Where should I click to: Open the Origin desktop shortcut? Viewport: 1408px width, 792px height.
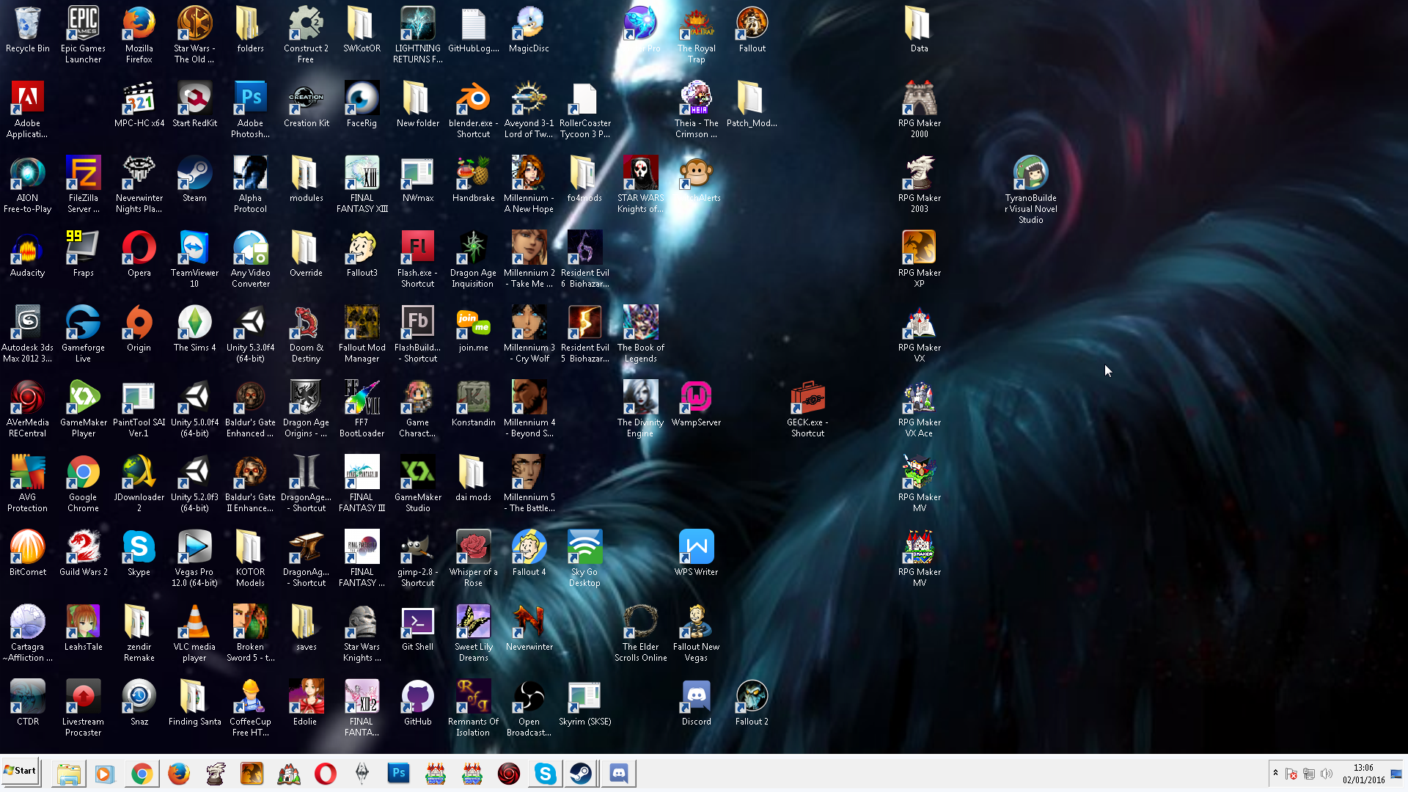click(139, 329)
